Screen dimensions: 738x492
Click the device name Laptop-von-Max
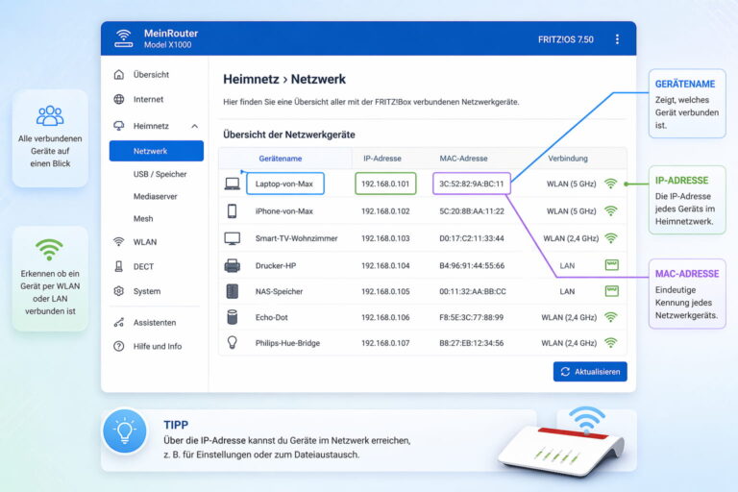[x=284, y=184]
